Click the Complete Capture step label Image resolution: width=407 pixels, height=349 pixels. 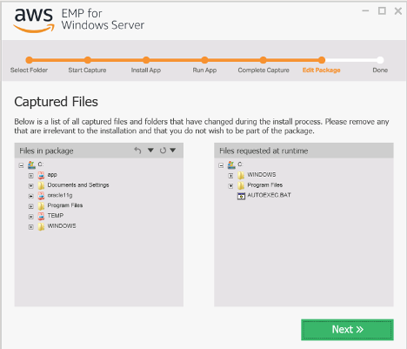pos(264,70)
